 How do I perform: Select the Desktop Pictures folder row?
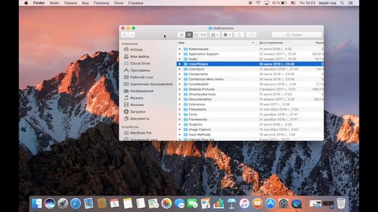click(x=250, y=90)
